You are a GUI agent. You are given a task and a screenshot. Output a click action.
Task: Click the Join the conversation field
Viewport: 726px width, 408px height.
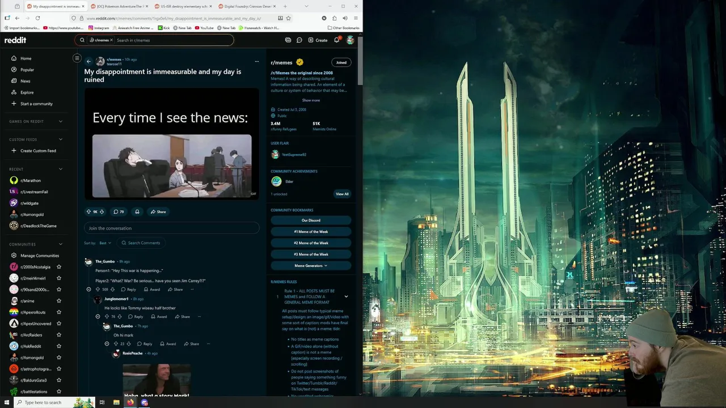(x=172, y=228)
